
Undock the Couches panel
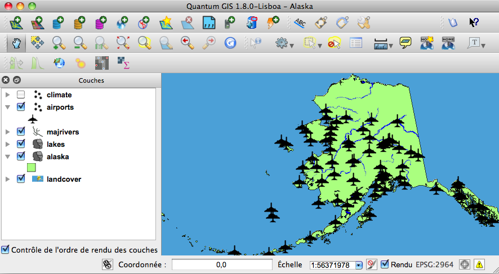tap(17, 80)
